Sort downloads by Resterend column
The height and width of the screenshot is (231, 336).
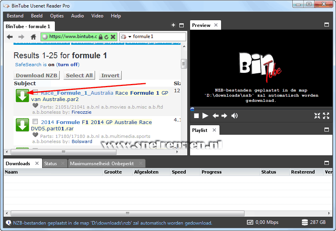[307, 172]
